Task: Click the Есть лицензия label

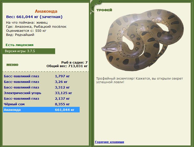Action: [x=20, y=45]
